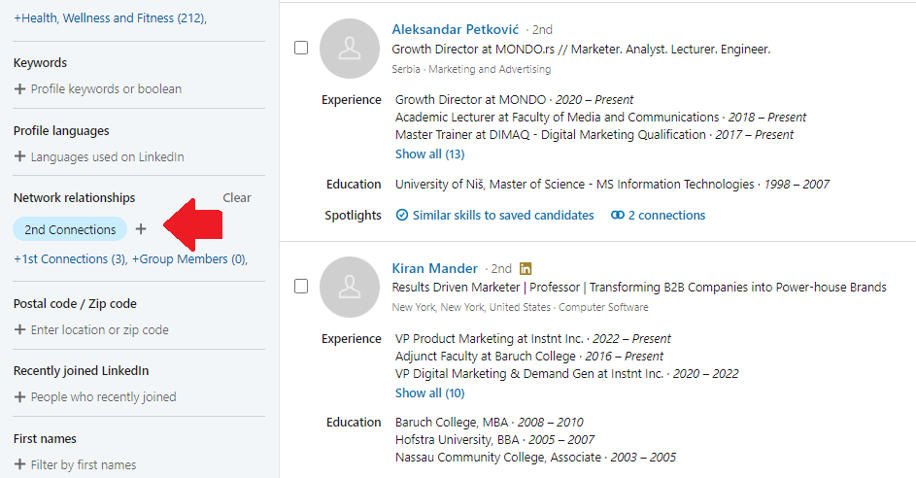
Task: Add another network relationship via plus icon
Action: [141, 229]
